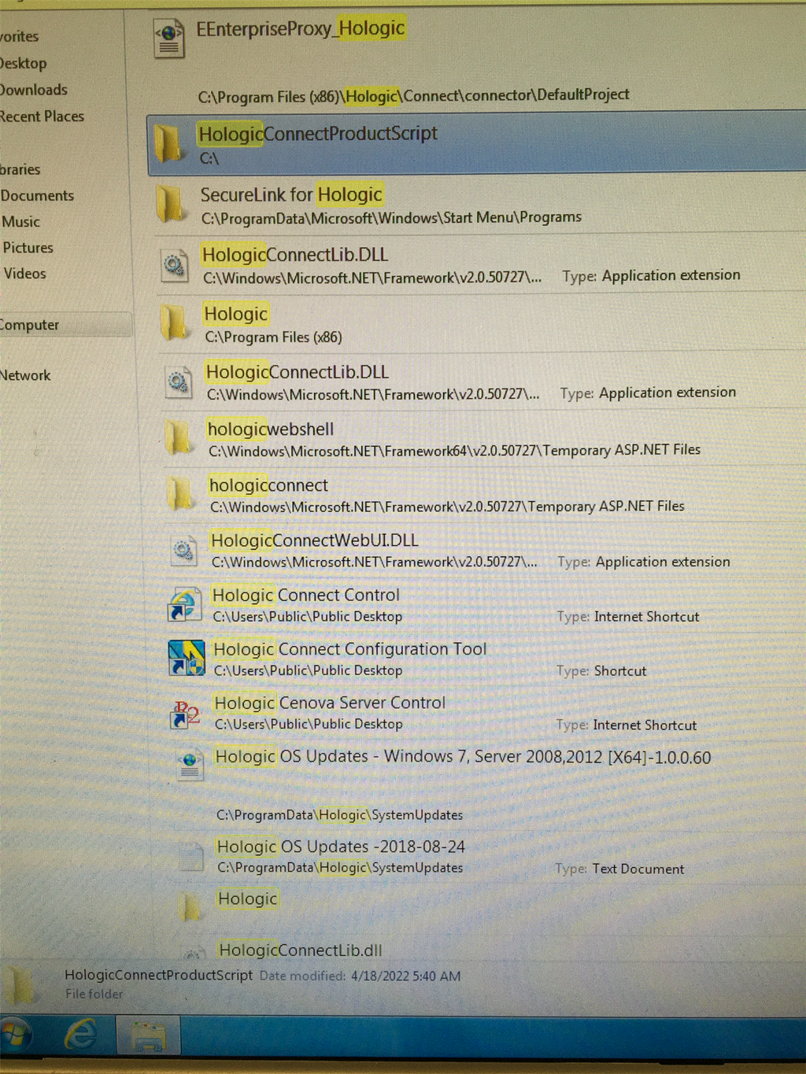Click Hologic OS Updates -2018-08-24 name
The width and height of the screenshot is (806, 1074).
(341, 847)
